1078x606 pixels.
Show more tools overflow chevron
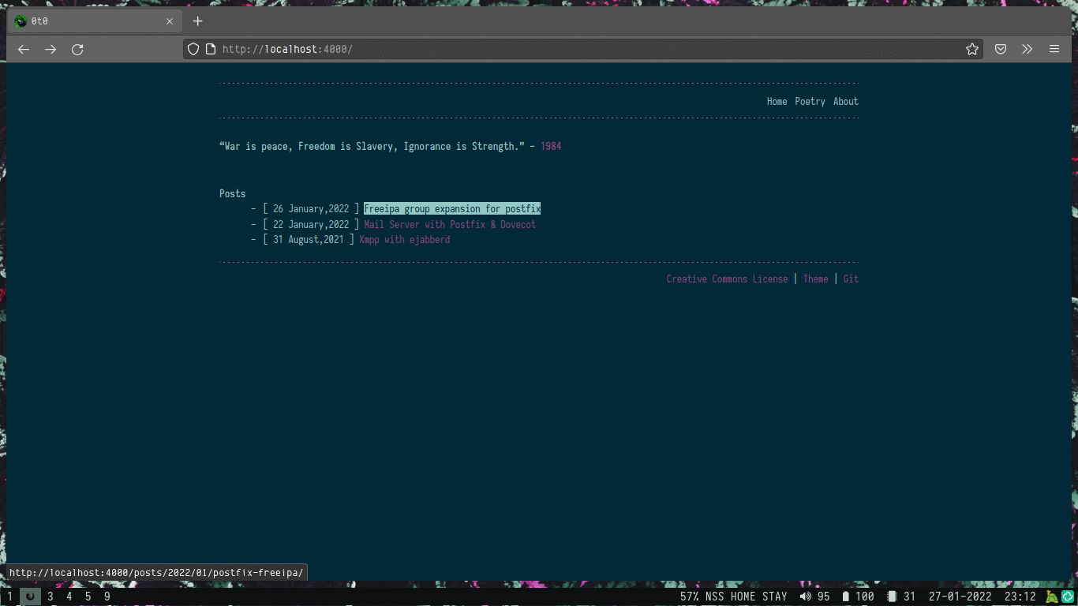pyautogui.click(x=1027, y=49)
